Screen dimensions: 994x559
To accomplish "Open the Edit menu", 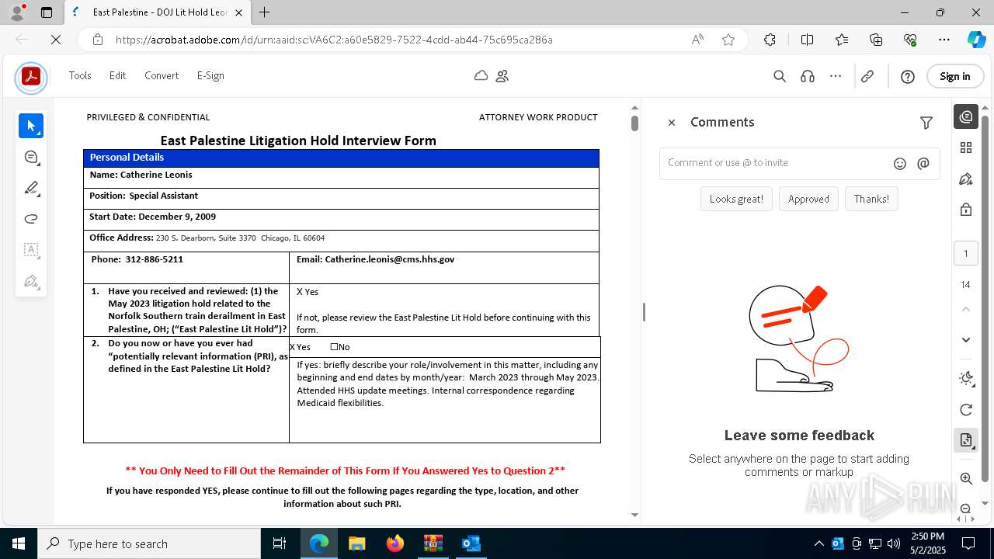I will coord(117,75).
